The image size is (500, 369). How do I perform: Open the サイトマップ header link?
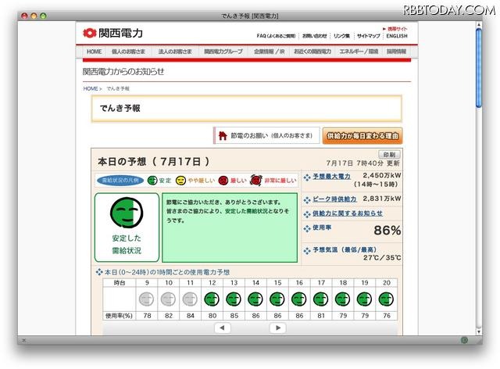pyautogui.click(x=368, y=36)
